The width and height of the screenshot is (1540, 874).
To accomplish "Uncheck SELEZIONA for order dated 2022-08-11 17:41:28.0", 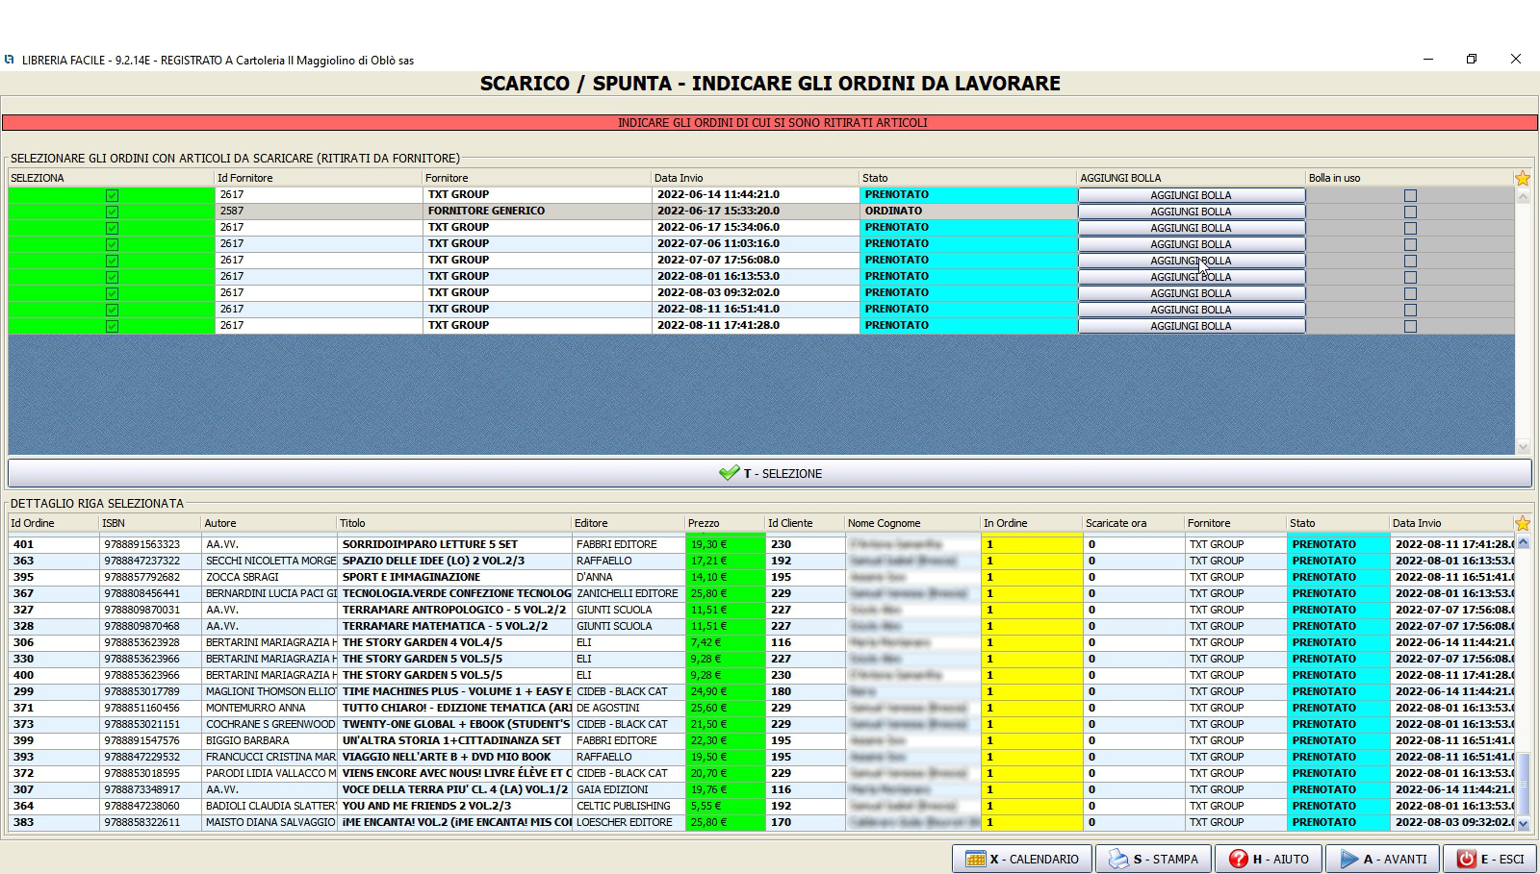I will pos(112,326).
